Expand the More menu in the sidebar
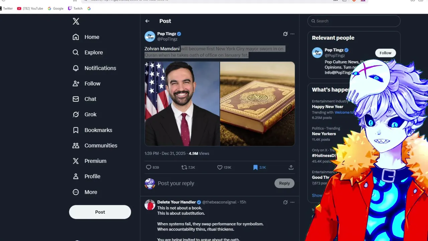This screenshot has height=241, width=428. click(x=85, y=192)
